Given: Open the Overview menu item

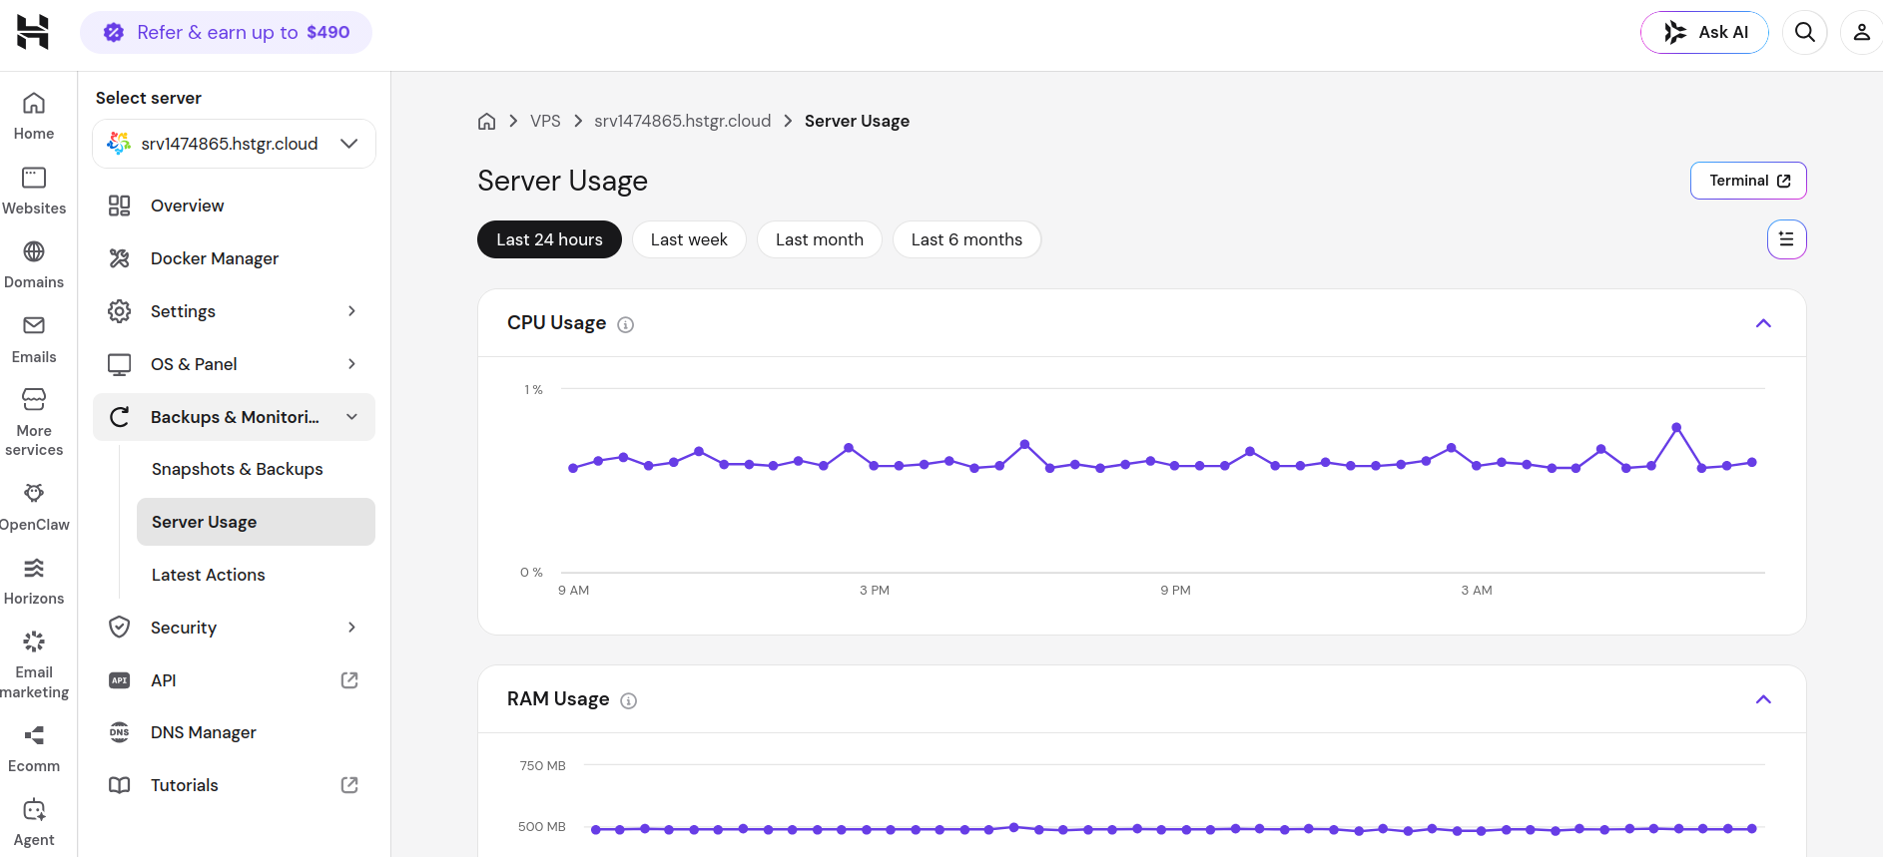Looking at the screenshot, I should 234,206.
